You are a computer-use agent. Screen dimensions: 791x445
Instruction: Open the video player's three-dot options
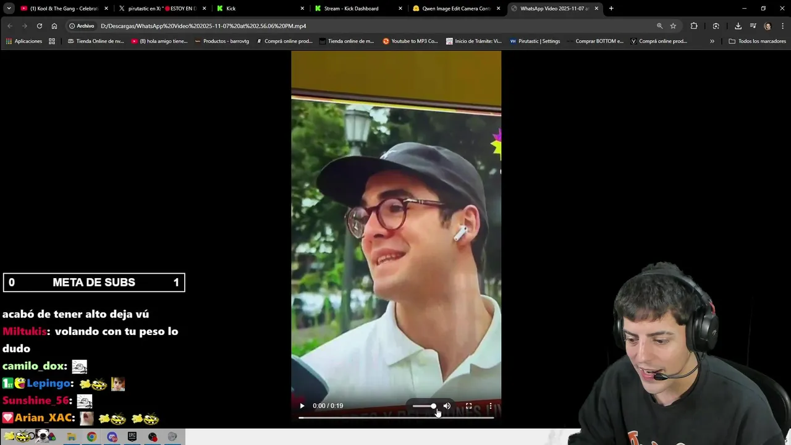click(x=491, y=406)
